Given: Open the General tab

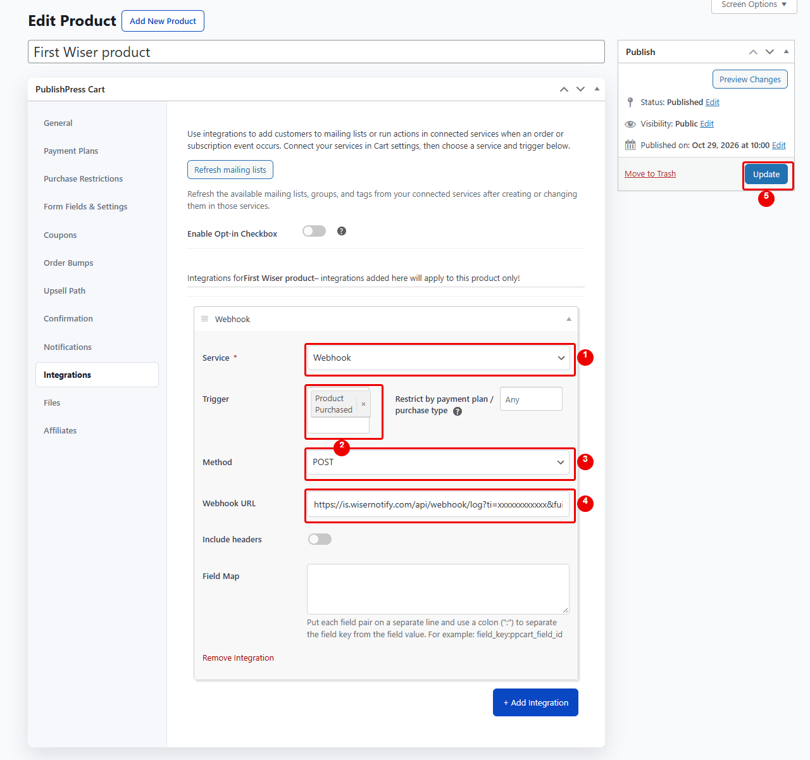Looking at the screenshot, I should (58, 123).
